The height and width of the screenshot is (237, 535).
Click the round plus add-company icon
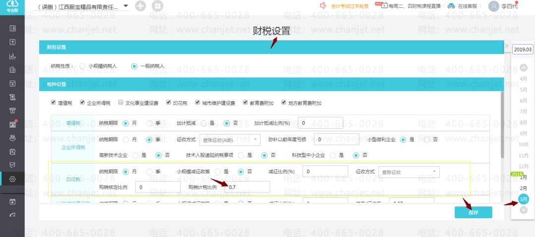140,6
